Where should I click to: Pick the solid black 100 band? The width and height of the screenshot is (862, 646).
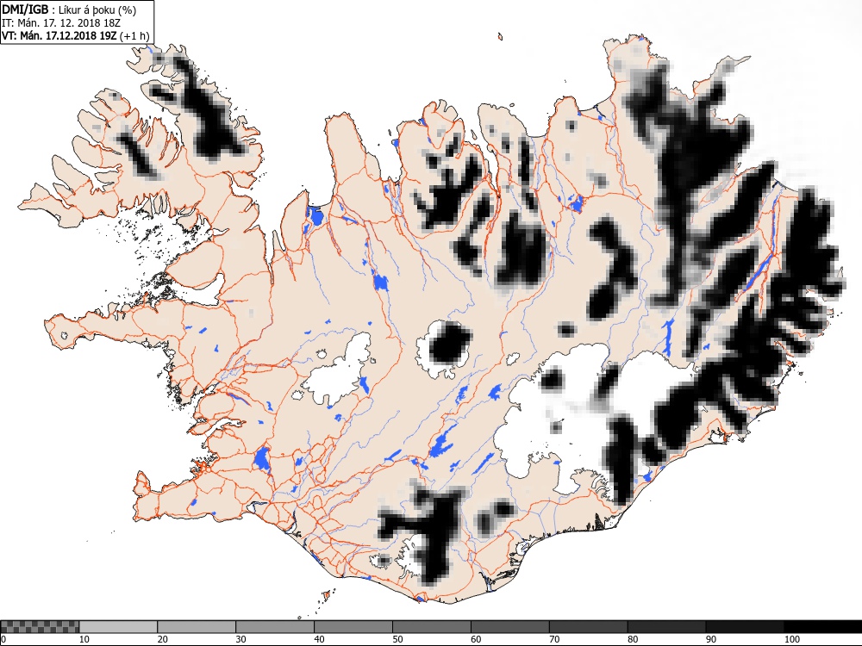[x=823, y=627]
